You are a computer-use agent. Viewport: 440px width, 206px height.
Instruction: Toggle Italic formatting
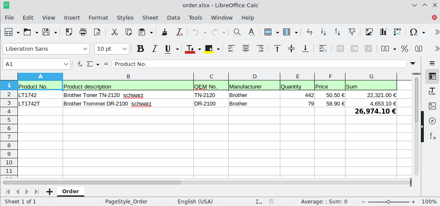point(154,49)
